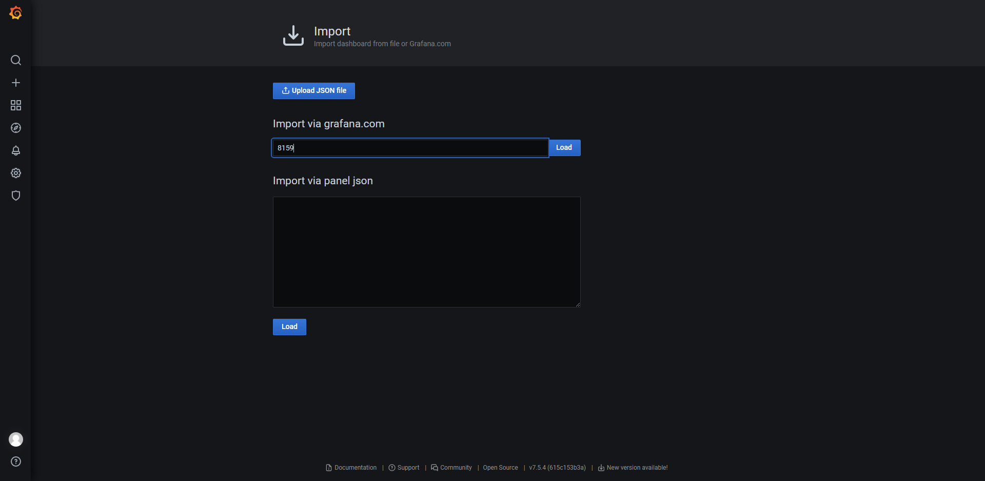
Task: Open the user profile avatar
Action: [x=16, y=439]
